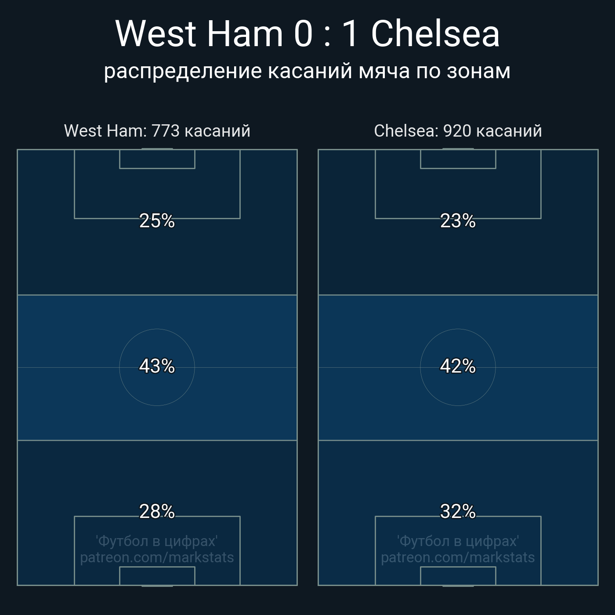Click top six-yard box on Chelsea pitch

click(x=458, y=159)
